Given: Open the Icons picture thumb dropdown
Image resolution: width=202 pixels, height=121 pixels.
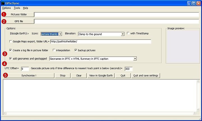Looking at the screenshot, I should pyautogui.click(x=51, y=34).
